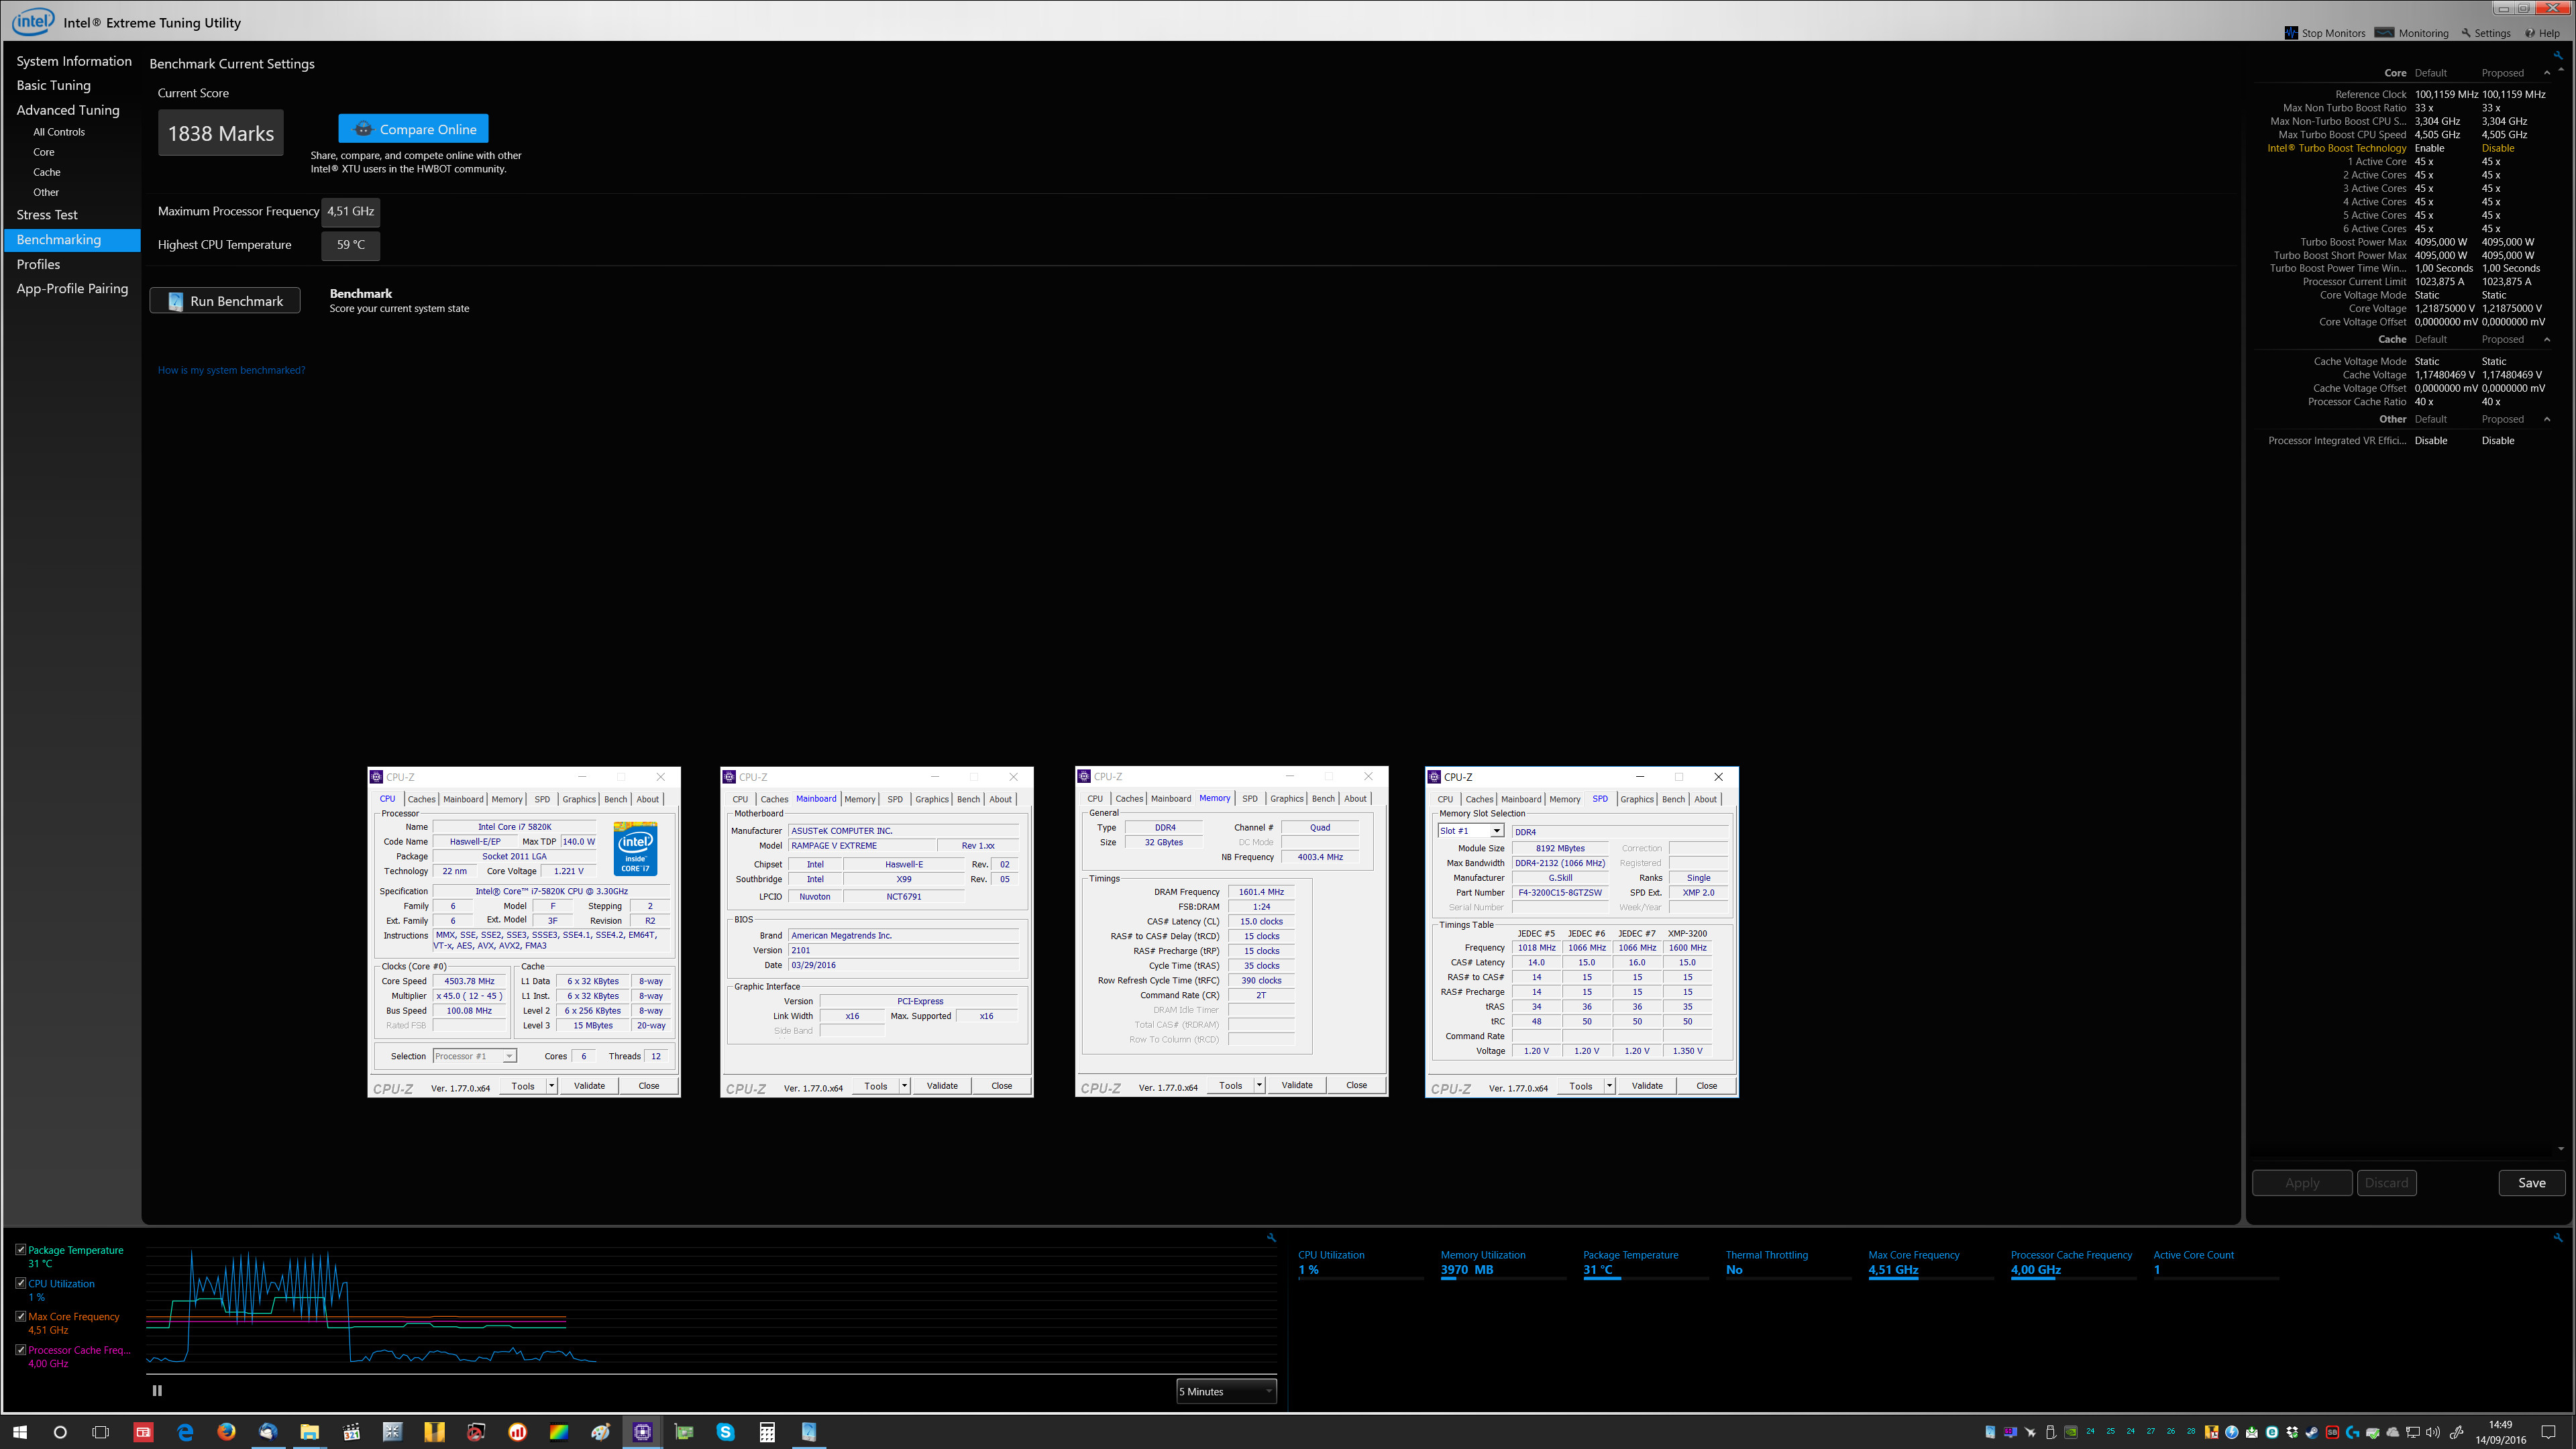Click Run Benchmark button

pyautogui.click(x=225, y=301)
